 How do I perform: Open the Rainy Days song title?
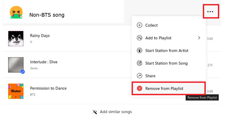(40, 36)
